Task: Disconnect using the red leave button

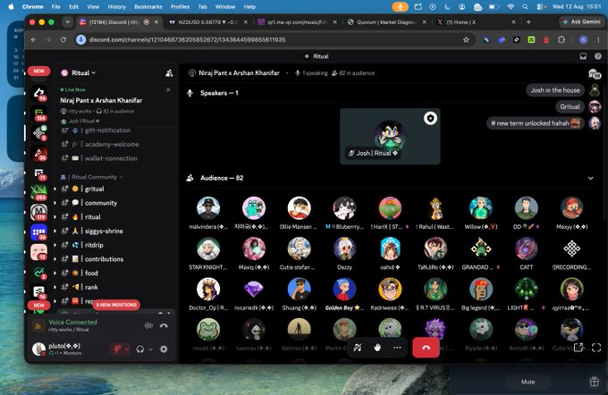Action: (x=426, y=348)
